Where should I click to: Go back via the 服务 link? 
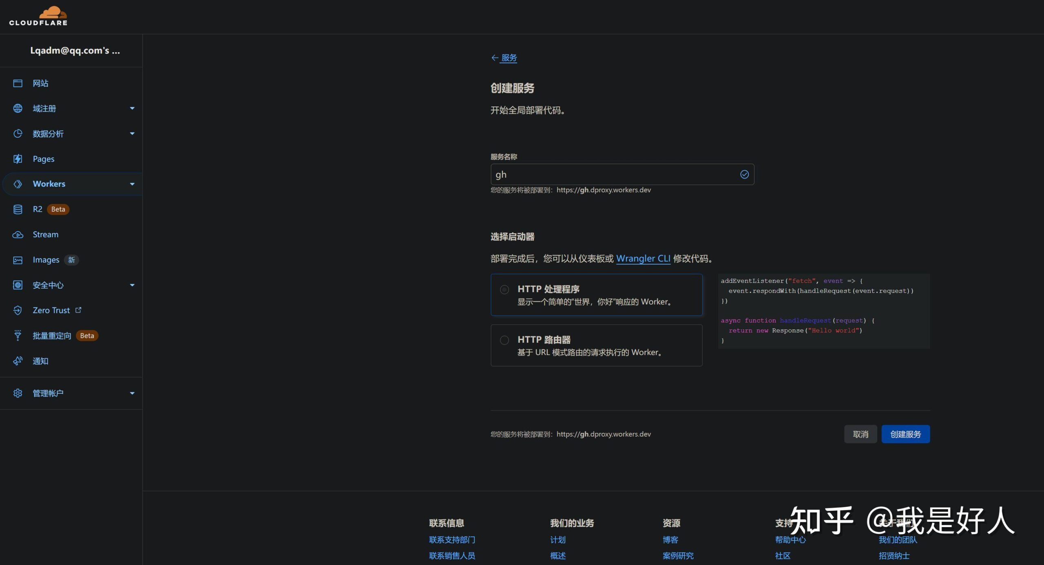coord(509,58)
